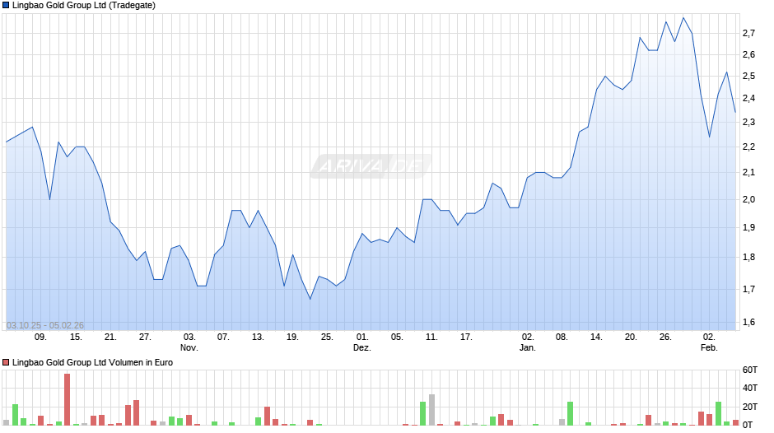Click the 1,7 price axis label
Screen dimensions: 774x433
coord(748,289)
